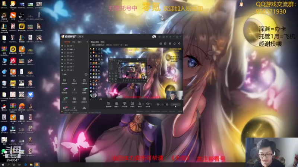Image resolution: width=298 pixels, height=167 pixels.
Task: Switch to the middle scene tab
Action: click(74, 42)
